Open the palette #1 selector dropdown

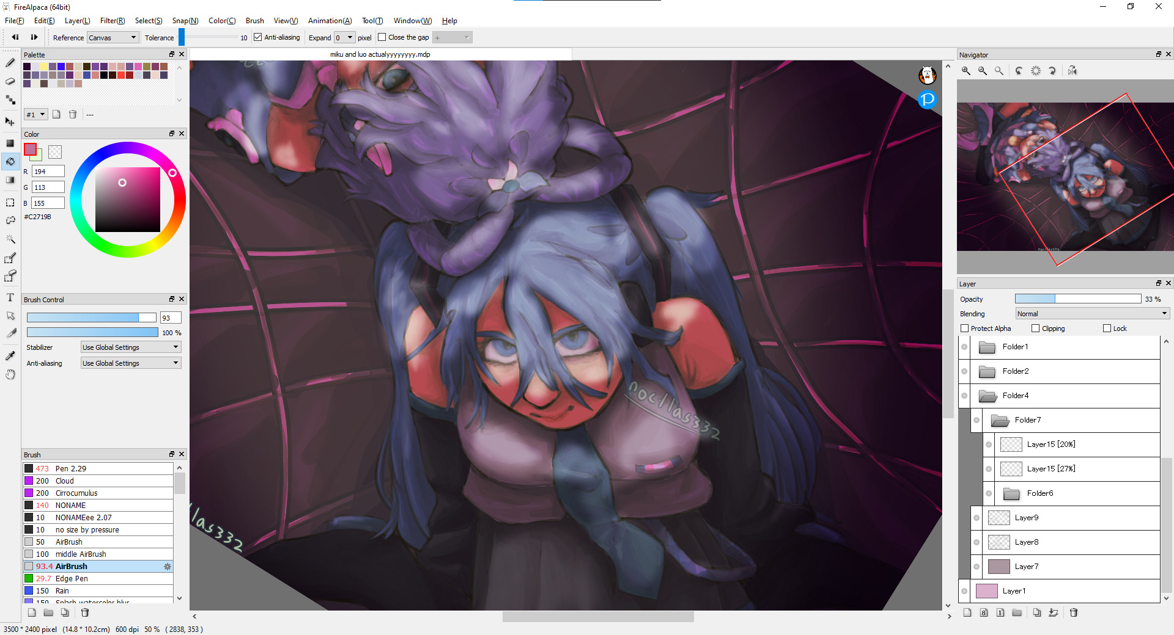36,114
